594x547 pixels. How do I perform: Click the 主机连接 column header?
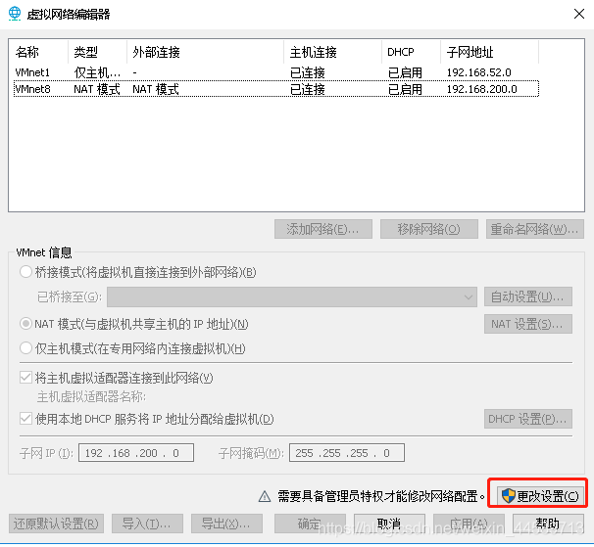coord(332,52)
